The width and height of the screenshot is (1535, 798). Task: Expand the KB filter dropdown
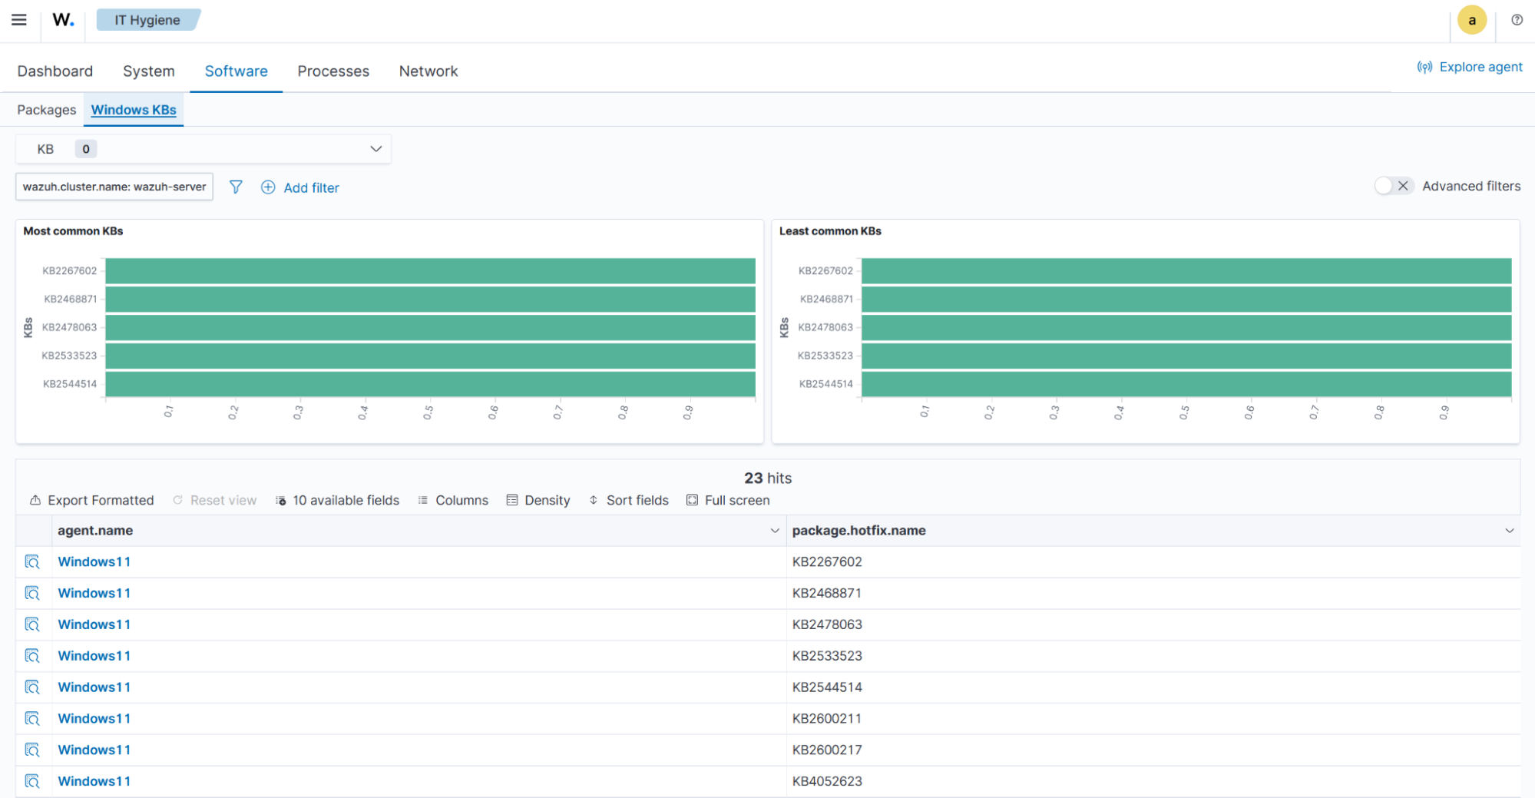point(375,149)
